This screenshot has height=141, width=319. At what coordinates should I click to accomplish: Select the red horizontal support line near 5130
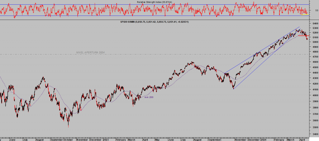pyautogui.click(x=303, y=35)
